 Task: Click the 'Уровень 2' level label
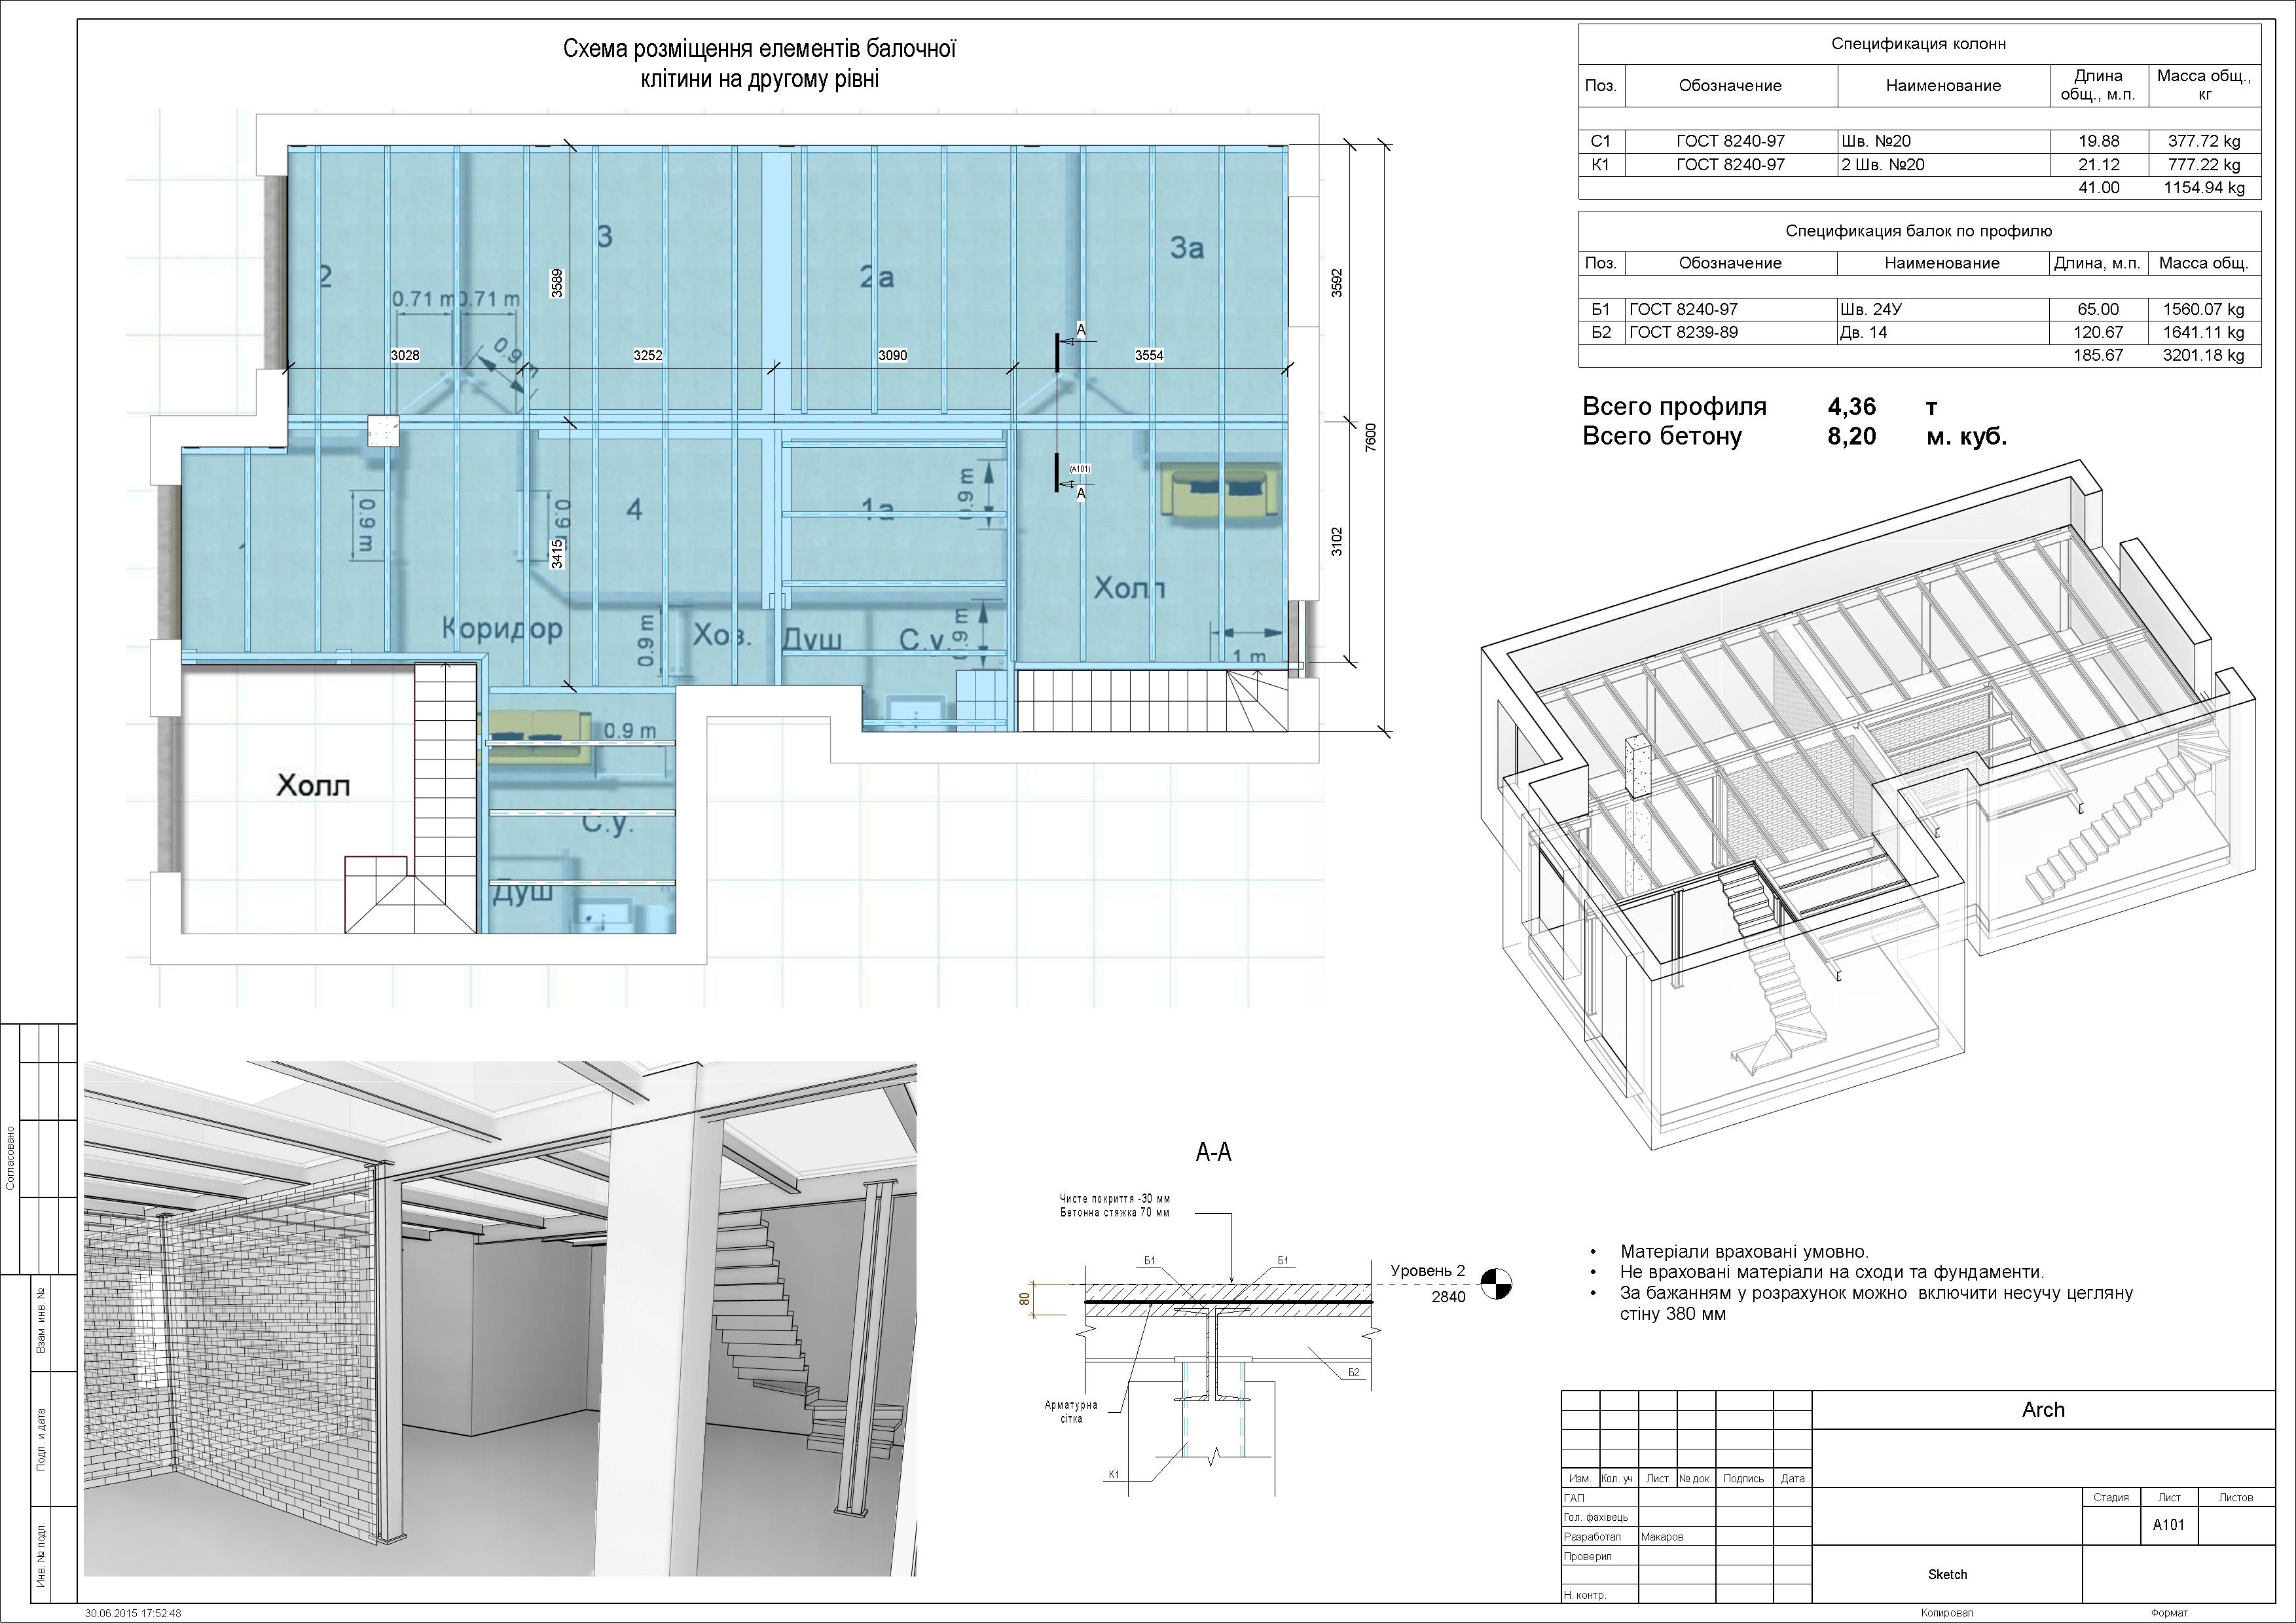[1427, 1271]
